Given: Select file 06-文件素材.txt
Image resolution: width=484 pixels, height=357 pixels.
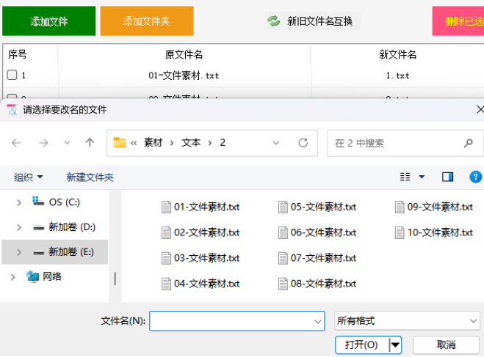Looking at the screenshot, I should coord(317,232).
